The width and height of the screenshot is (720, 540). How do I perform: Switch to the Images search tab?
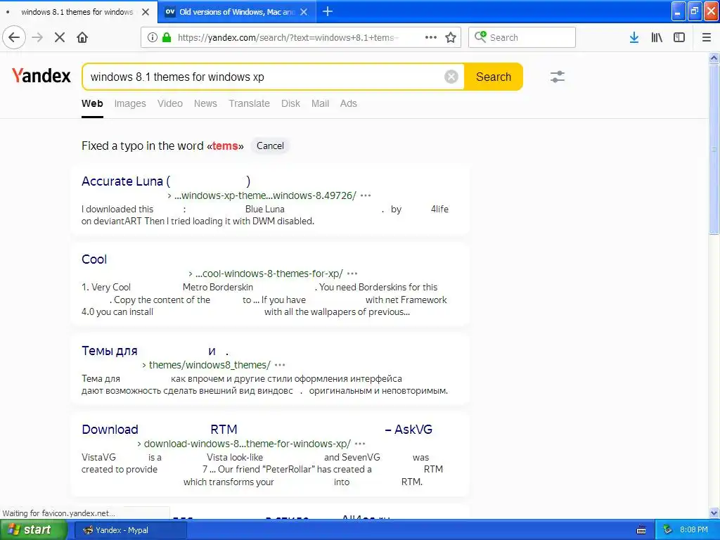click(130, 104)
